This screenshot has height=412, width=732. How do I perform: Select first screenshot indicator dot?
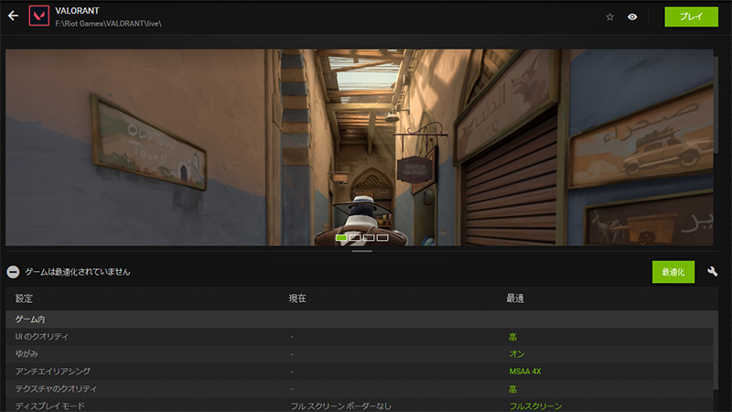(341, 237)
